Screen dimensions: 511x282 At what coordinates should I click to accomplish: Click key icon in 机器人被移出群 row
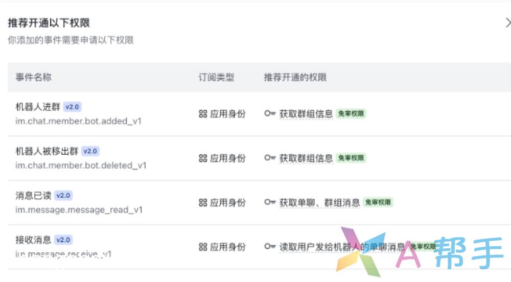pyautogui.click(x=270, y=158)
